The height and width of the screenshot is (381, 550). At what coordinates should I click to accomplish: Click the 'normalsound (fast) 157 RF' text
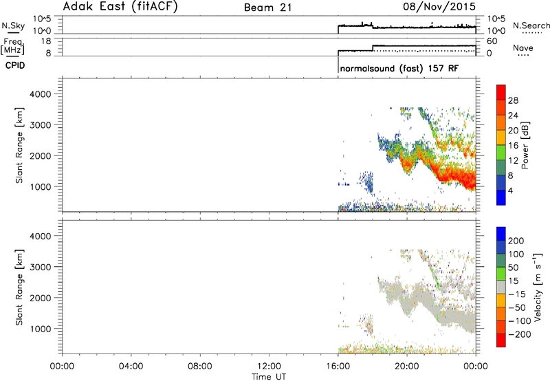point(399,68)
